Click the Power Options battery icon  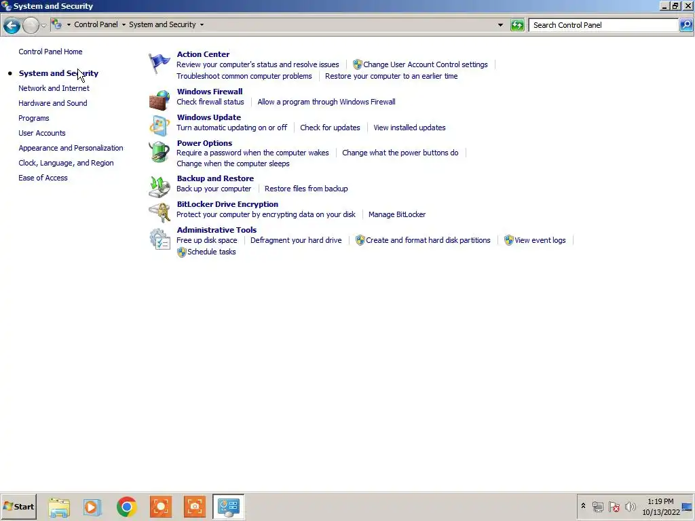point(159,151)
